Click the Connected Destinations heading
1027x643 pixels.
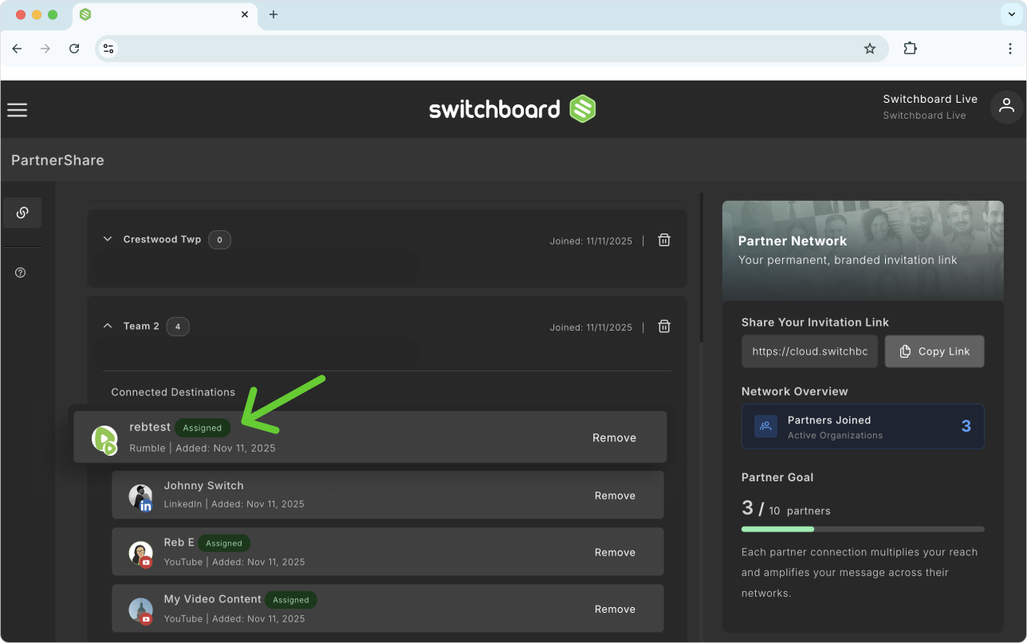click(173, 392)
